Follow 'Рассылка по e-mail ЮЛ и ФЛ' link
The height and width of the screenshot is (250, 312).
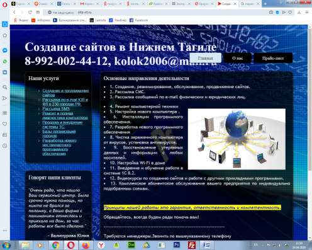pyautogui.click(x=65, y=102)
